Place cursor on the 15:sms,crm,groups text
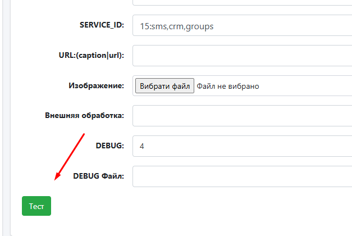Image resolution: width=352 pixels, height=236 pixels. [176, 26]
